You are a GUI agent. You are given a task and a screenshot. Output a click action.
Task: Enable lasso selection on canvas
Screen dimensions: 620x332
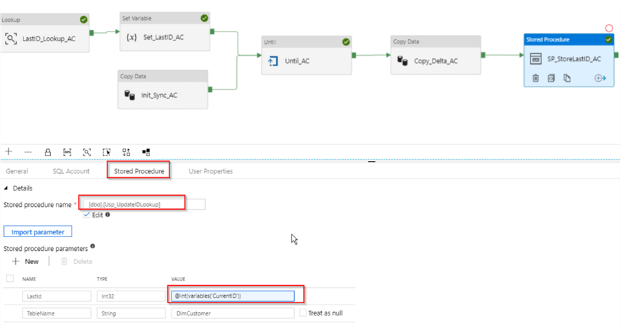coord(106,152)
